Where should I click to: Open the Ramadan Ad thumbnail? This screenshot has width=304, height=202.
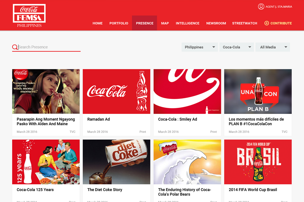(x=116, y=91)
